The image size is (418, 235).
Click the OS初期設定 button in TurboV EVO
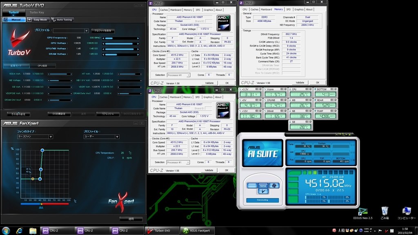(59, 114)
